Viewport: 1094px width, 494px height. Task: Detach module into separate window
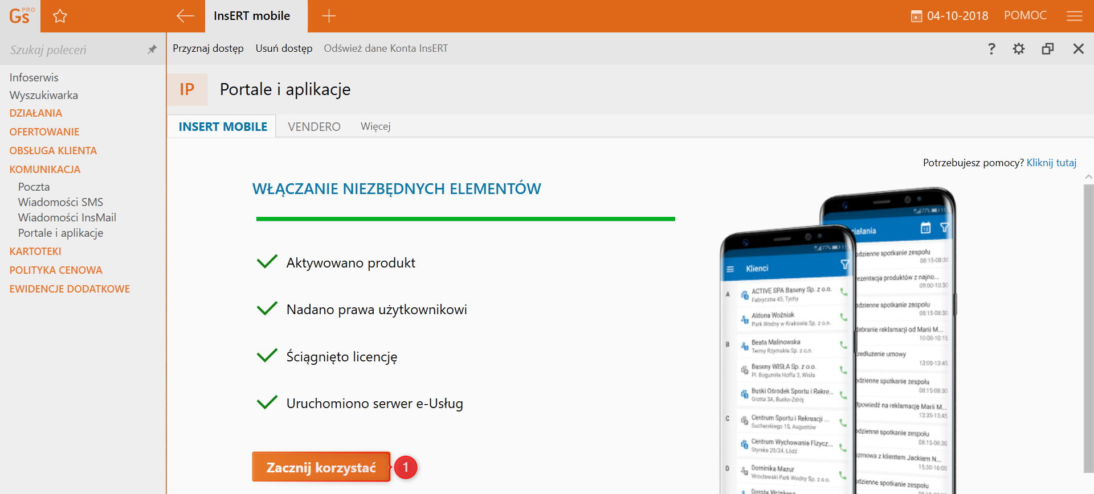click(x=1047, y=49)
